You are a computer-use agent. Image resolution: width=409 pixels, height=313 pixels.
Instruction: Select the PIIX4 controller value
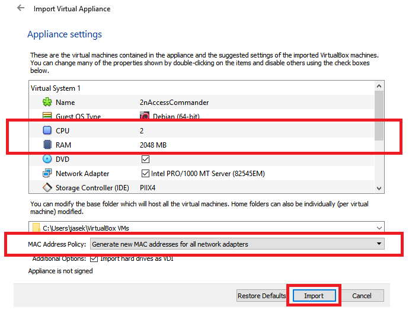click(x=148, y=188)
